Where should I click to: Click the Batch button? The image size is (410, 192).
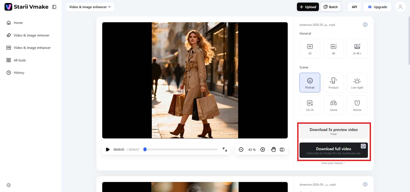[x=331, y=7]
